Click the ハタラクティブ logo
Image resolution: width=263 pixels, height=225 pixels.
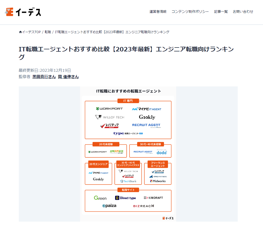[117, 152]
